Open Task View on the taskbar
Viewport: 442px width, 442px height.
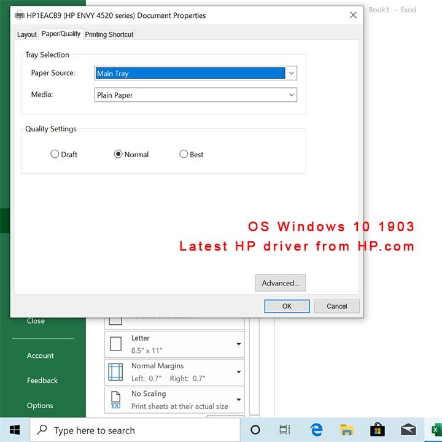[284, 430]
